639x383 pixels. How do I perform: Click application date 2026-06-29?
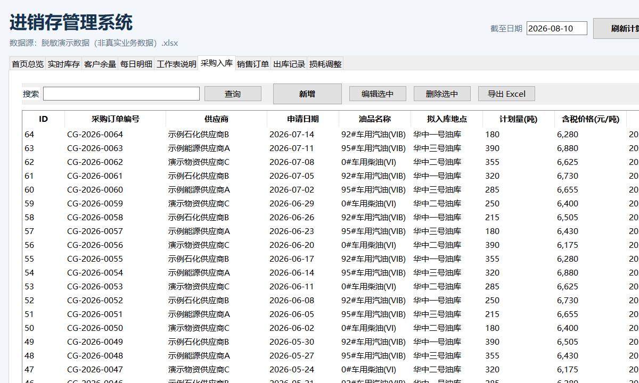click(x=292, y=203)
